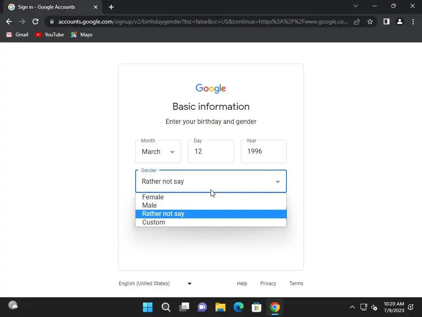Select Female from gender list
This screenshot has width=422, height=317.
tap(211, 197)
